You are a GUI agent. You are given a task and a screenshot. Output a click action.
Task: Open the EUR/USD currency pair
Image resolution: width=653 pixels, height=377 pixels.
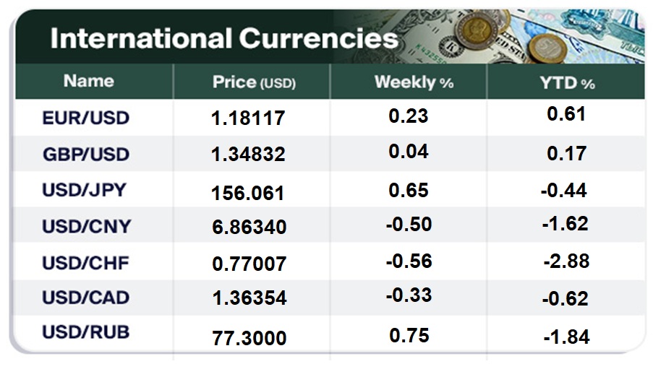point(85,117)
